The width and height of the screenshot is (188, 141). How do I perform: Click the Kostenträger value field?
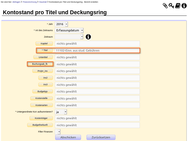tap(97, 118)
